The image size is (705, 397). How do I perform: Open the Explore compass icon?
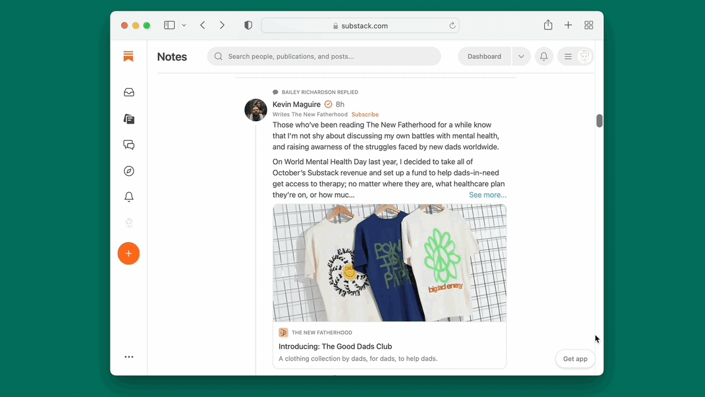[129, 171]
